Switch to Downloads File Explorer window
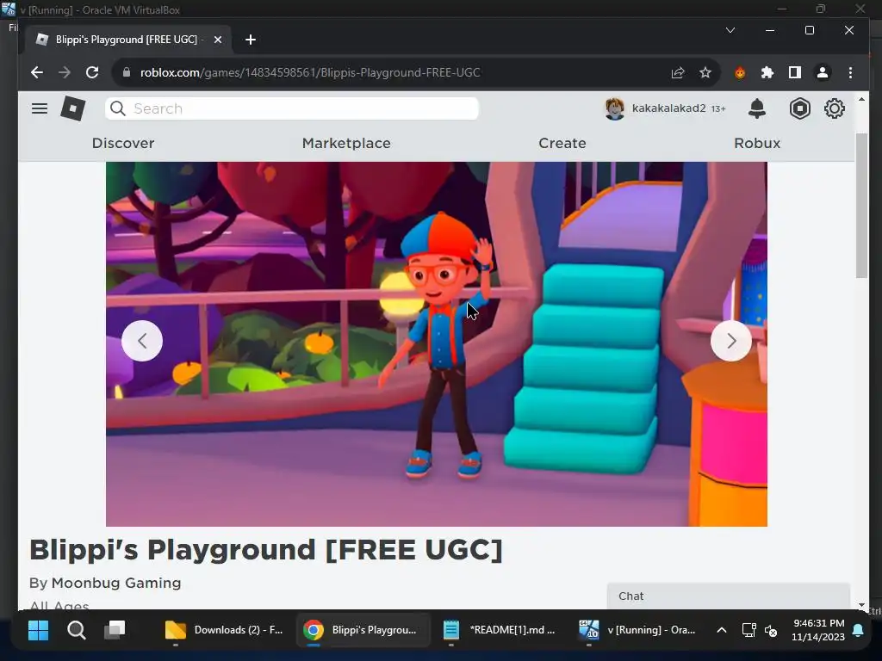882x661 pixels. tap(224, 630)
